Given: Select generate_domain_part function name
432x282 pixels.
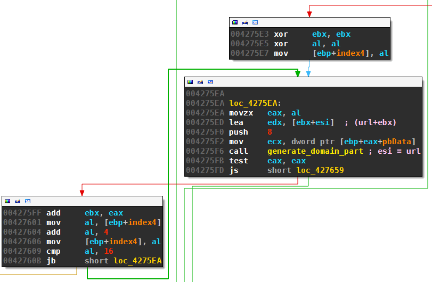Looking at the screenshot, I should pos(311,151).
